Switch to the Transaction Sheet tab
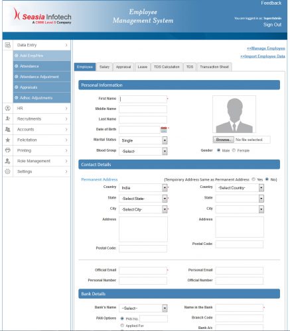 [x=214, y=67]
